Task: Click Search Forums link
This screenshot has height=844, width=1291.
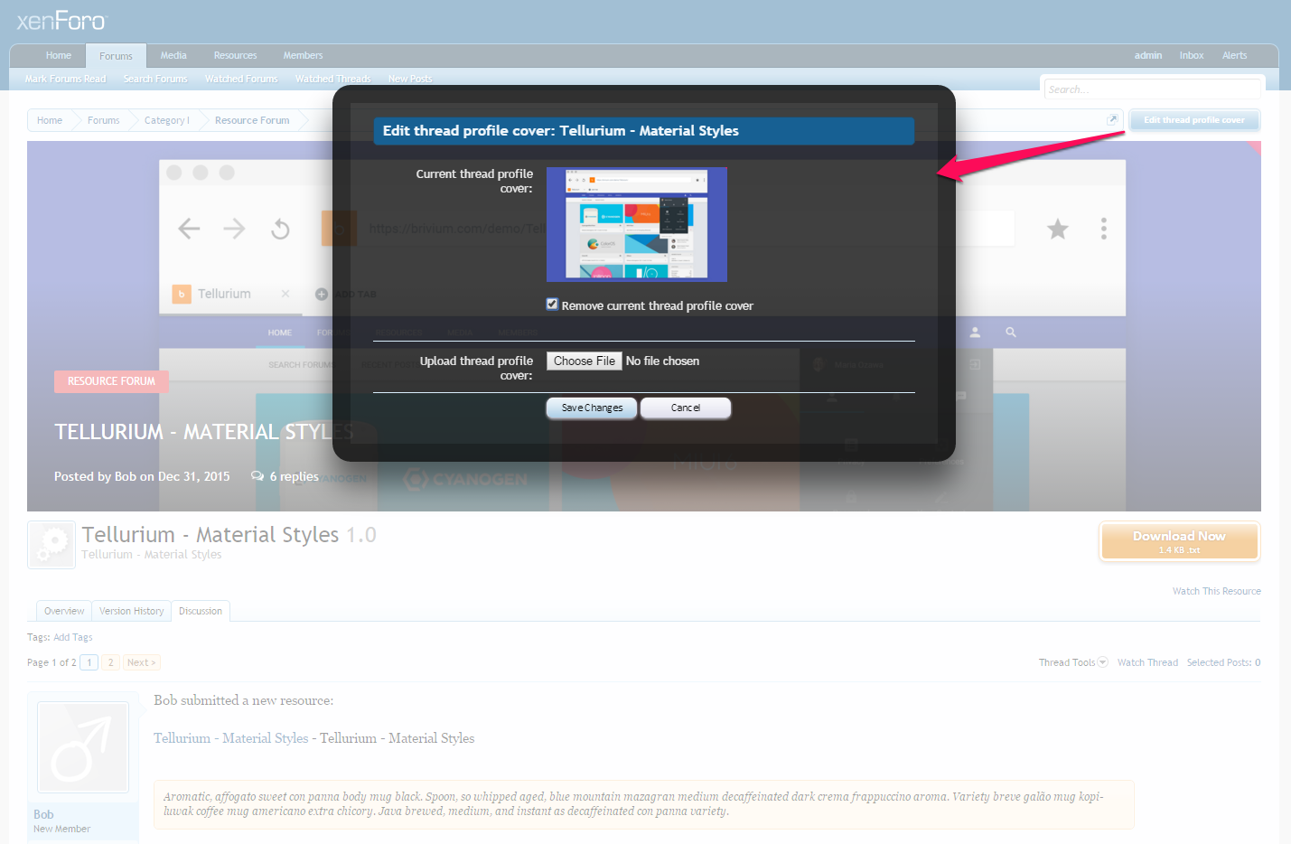Action: [155, 79]
